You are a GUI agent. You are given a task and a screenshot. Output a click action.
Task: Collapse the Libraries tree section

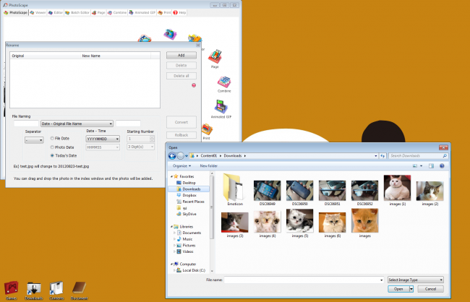pyautogui.click(x=171, y=227)
